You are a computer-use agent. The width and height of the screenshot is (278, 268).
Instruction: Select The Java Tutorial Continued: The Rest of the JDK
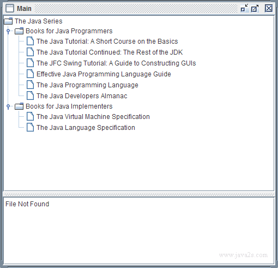point(110,52)
